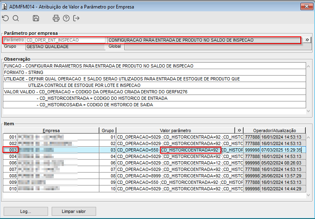The width and height of the screenshot is (315, 219).
Task: Click the Grupo column header
Action: click(108, 131)
